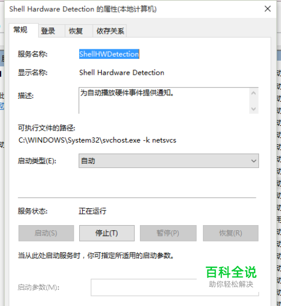Click the description scrollbar down arrow

point(253,109)
